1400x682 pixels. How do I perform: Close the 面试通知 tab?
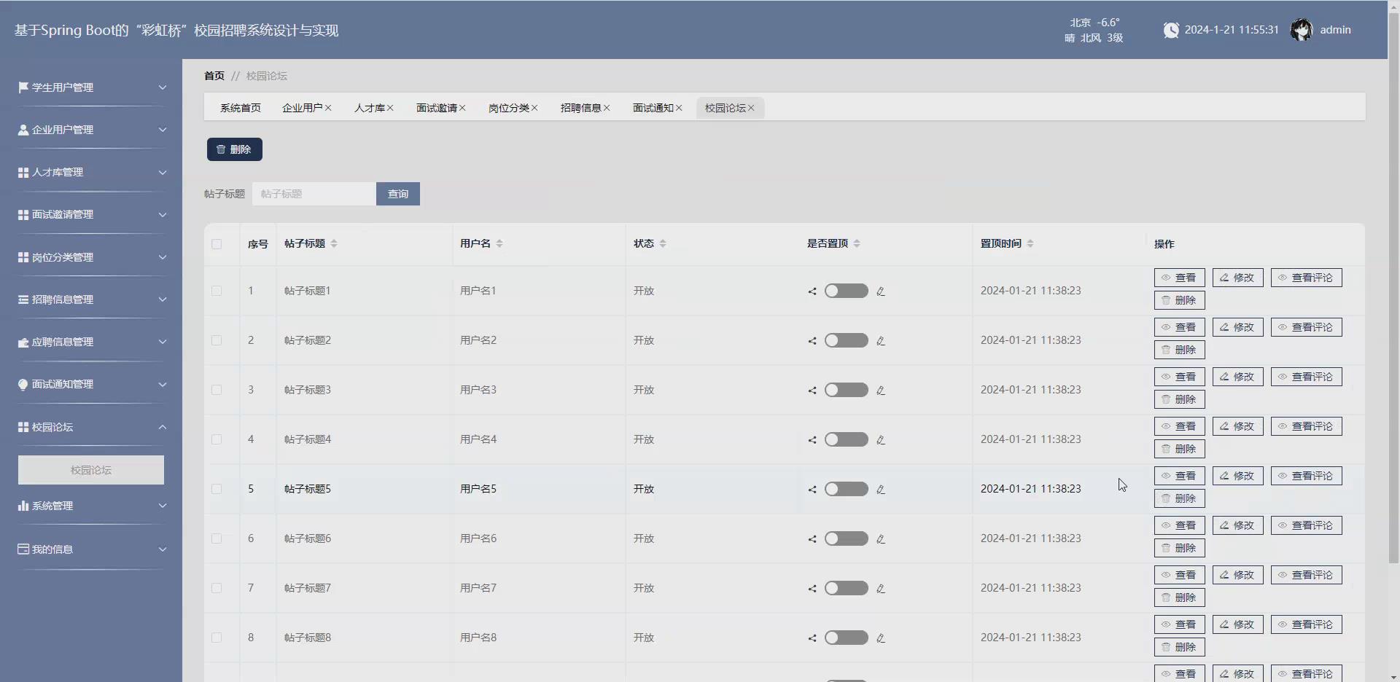(679, 108)
